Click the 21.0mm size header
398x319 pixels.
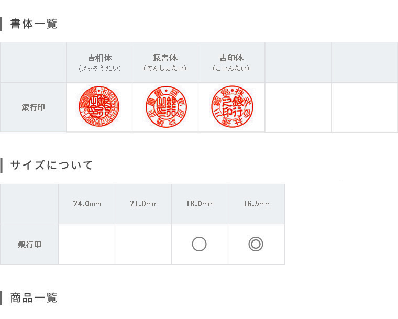click(143, 204)
